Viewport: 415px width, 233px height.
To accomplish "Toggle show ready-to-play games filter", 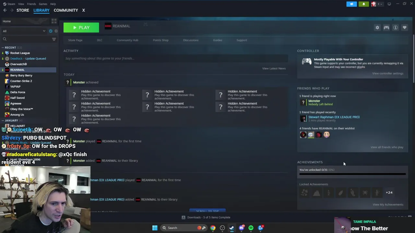I will point(56,31).
